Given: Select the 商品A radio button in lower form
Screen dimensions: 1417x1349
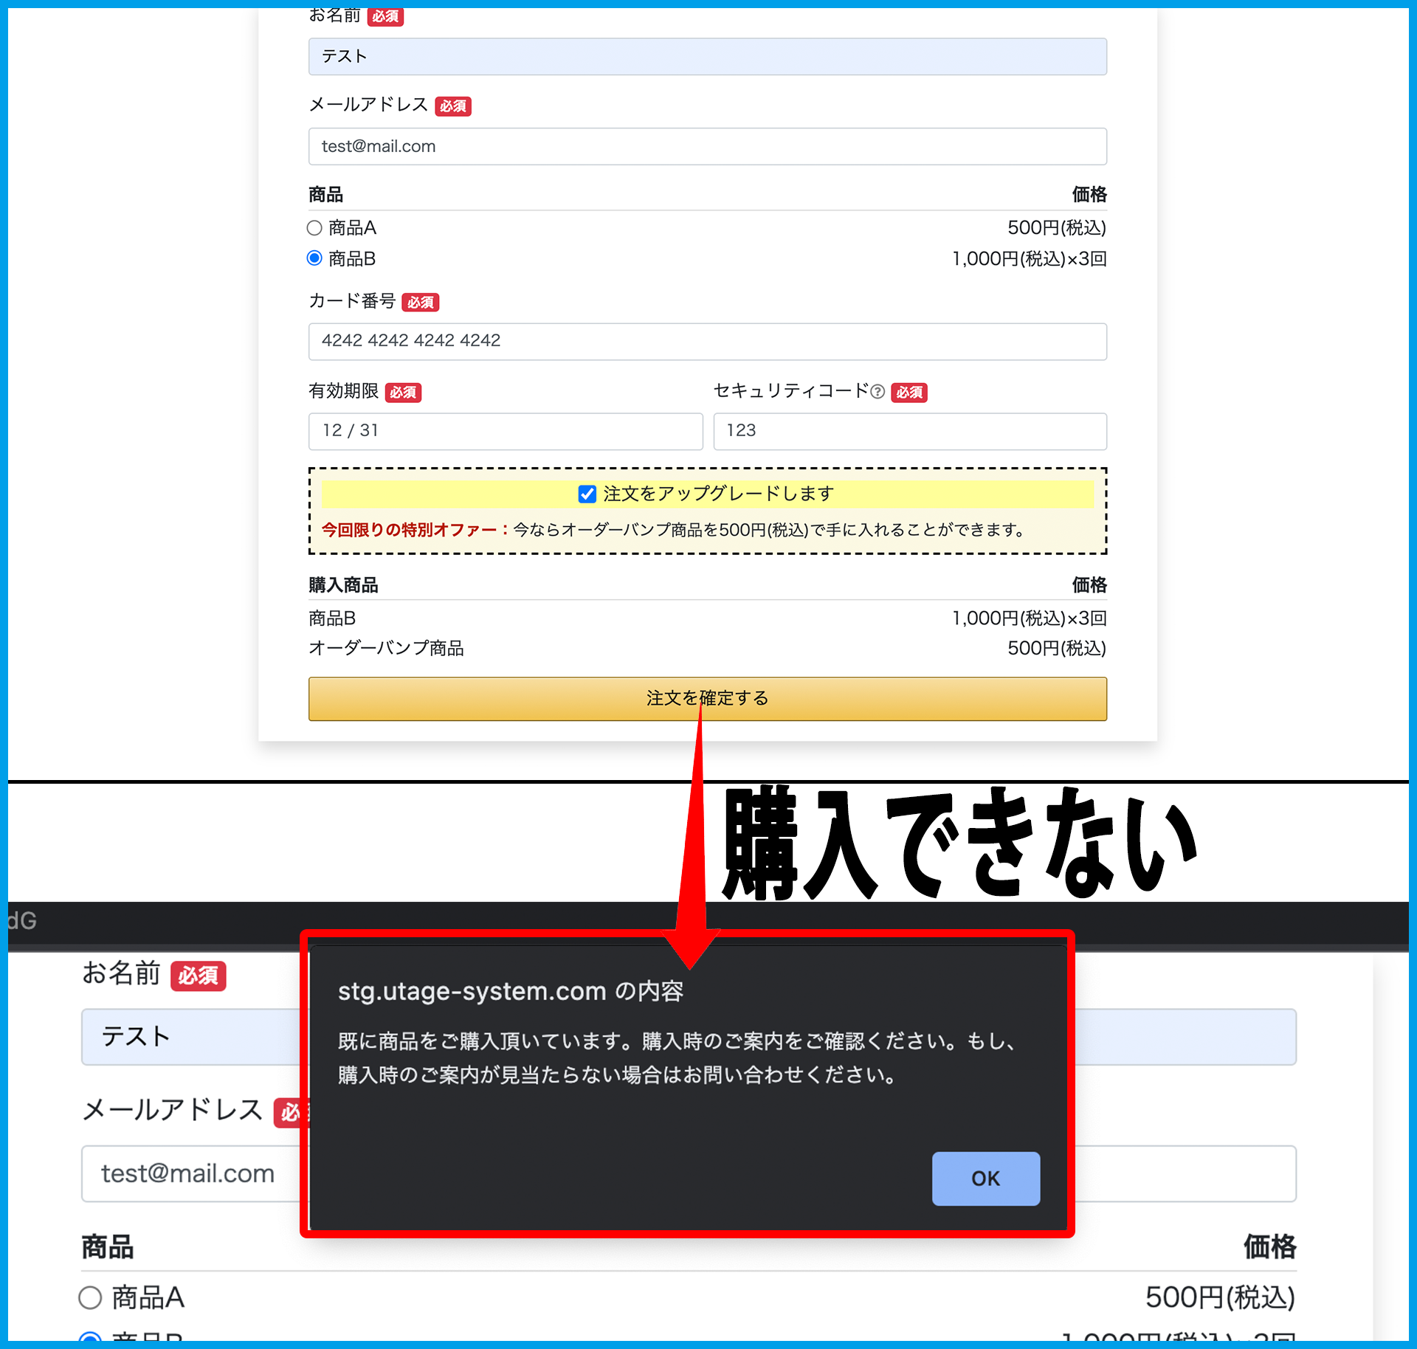Looking at the screenshot, I should (x=90, y=1297).
